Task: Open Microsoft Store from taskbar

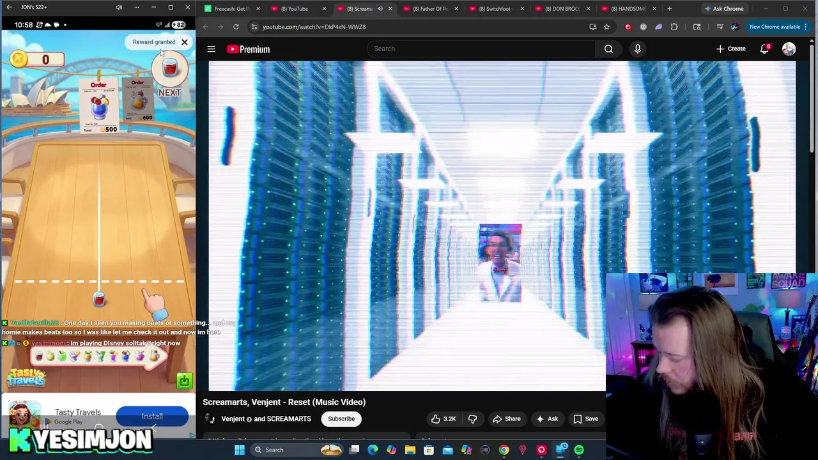Action: click(x=429, y=450)
